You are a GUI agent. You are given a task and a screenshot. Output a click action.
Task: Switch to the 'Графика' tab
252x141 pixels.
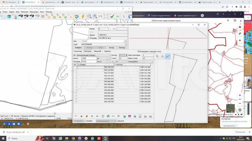107,51
